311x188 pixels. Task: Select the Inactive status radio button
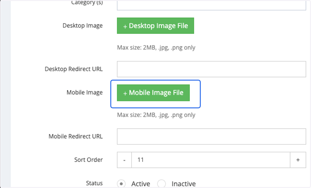point(162,184)
